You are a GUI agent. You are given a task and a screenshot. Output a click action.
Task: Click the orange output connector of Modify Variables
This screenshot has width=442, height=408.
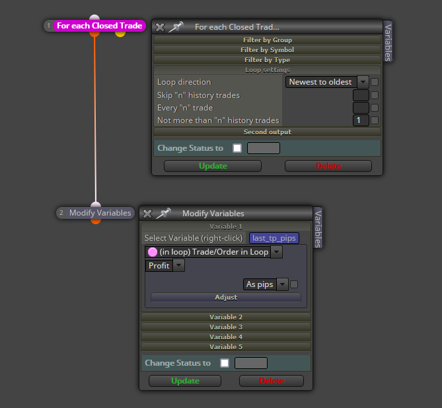(96, 222)
